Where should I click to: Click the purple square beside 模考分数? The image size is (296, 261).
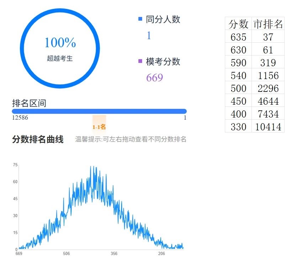tap(140, 61)
